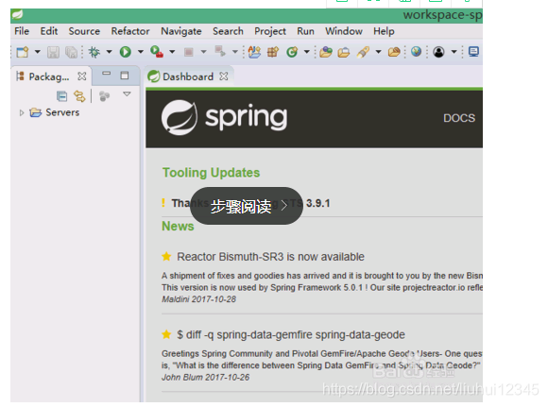Viewport: 548px width, 407px height.
Task: Click the "Tooling Updates" heading
Action: 211,173
